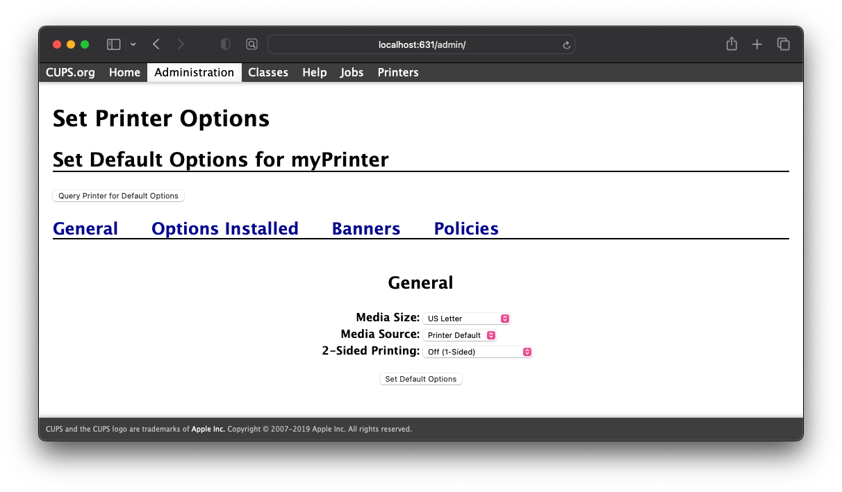
Task: Toggle the Safari sidebar icon
Action: pos(114,44)
